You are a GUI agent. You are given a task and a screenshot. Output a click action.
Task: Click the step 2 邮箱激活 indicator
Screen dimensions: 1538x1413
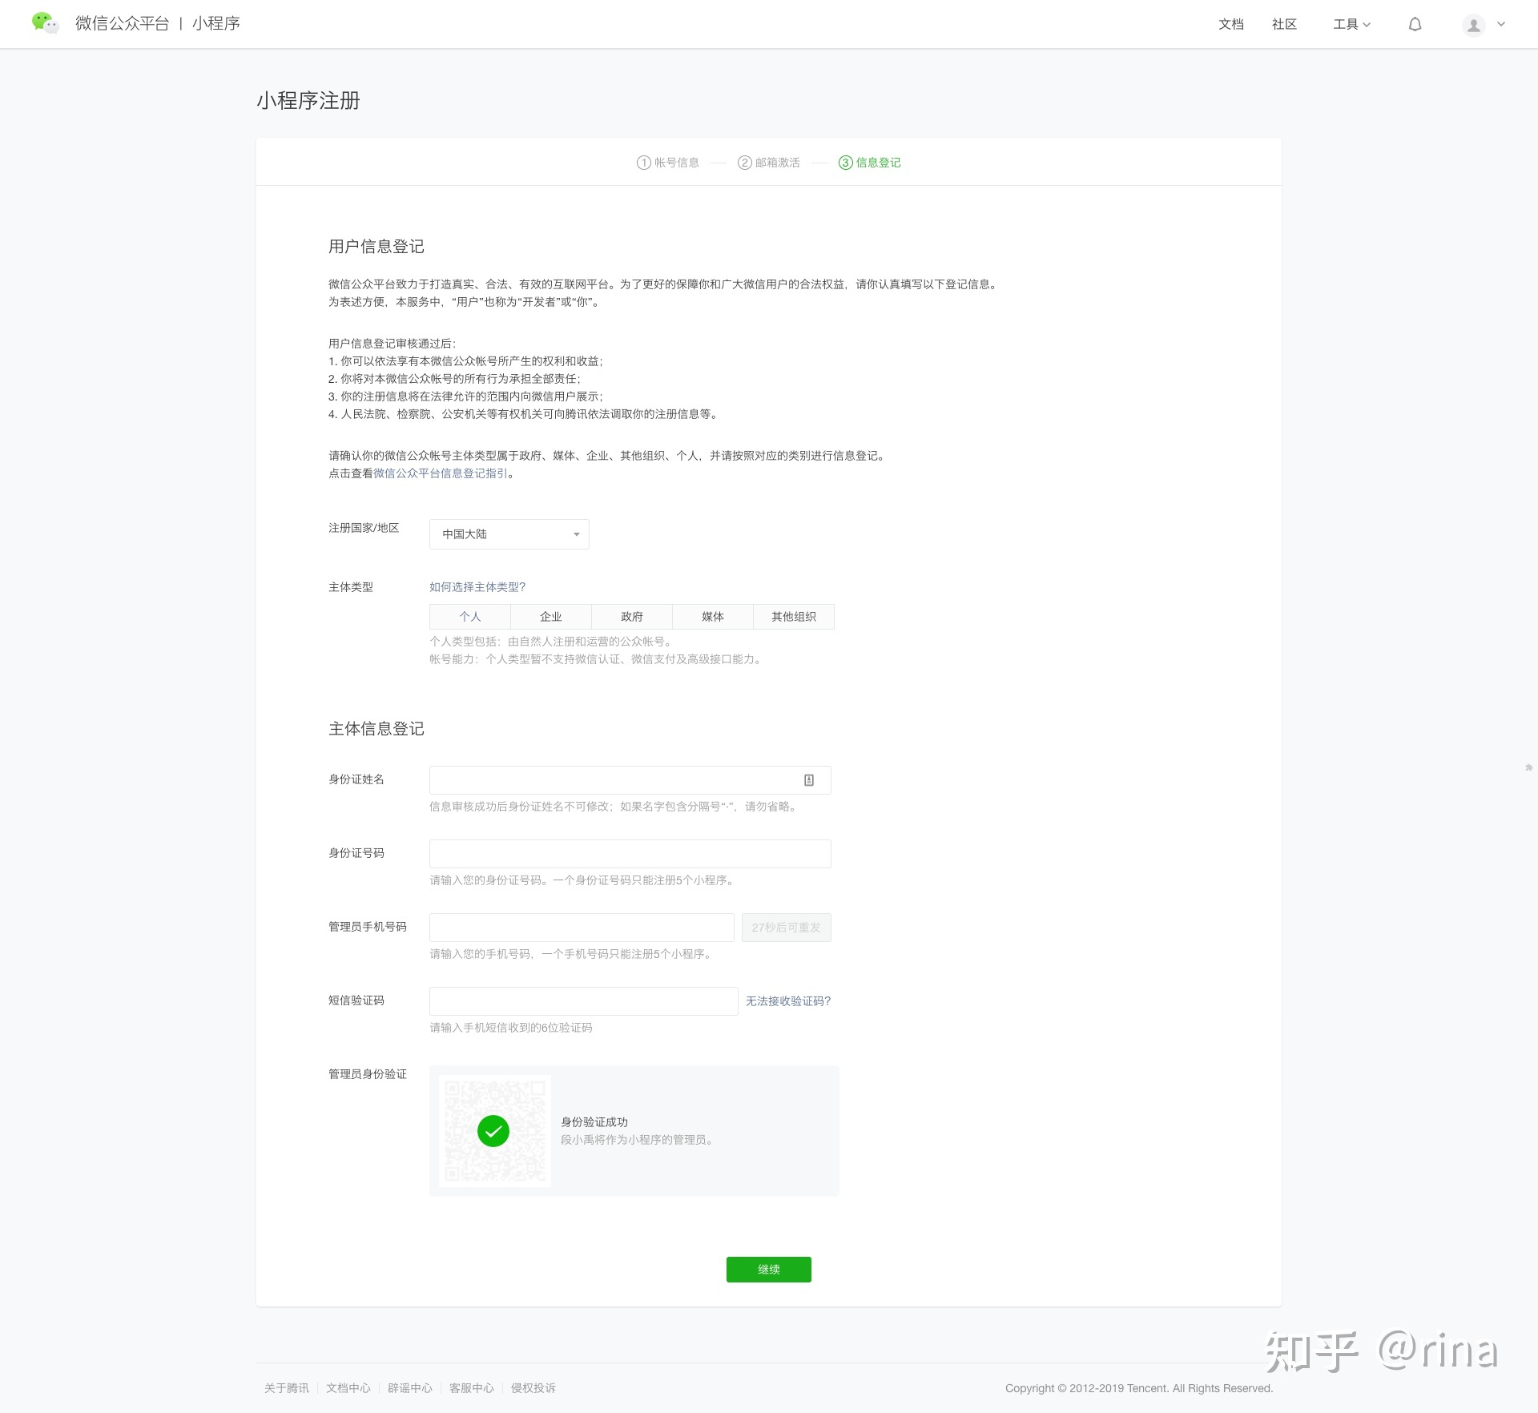point(769,163)
